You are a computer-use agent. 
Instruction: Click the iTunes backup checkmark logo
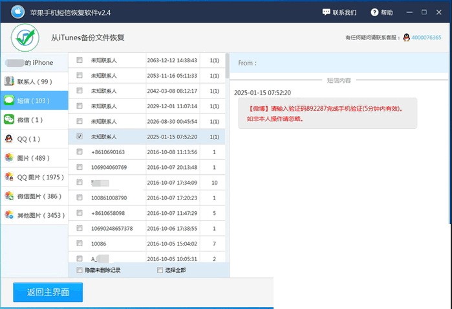point(25,38)
